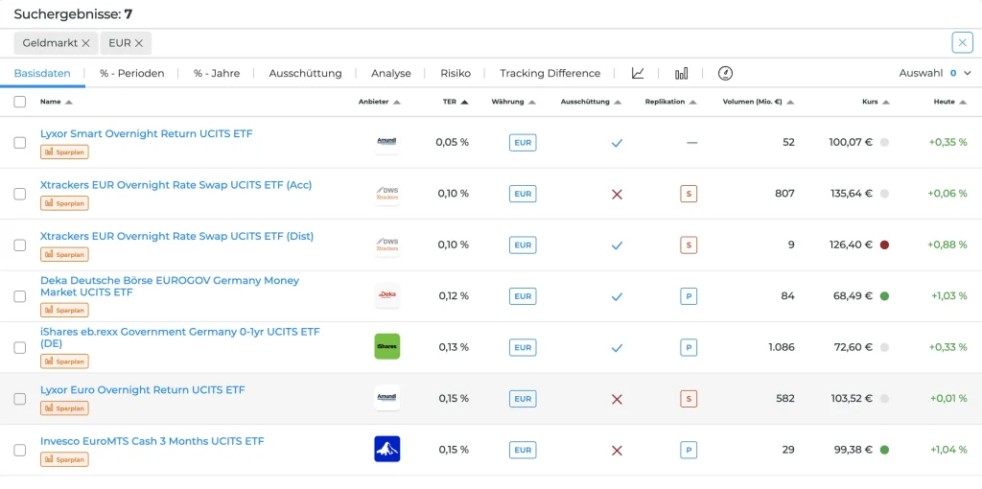Click the gauge icon in tab bar

pos(725,73)
